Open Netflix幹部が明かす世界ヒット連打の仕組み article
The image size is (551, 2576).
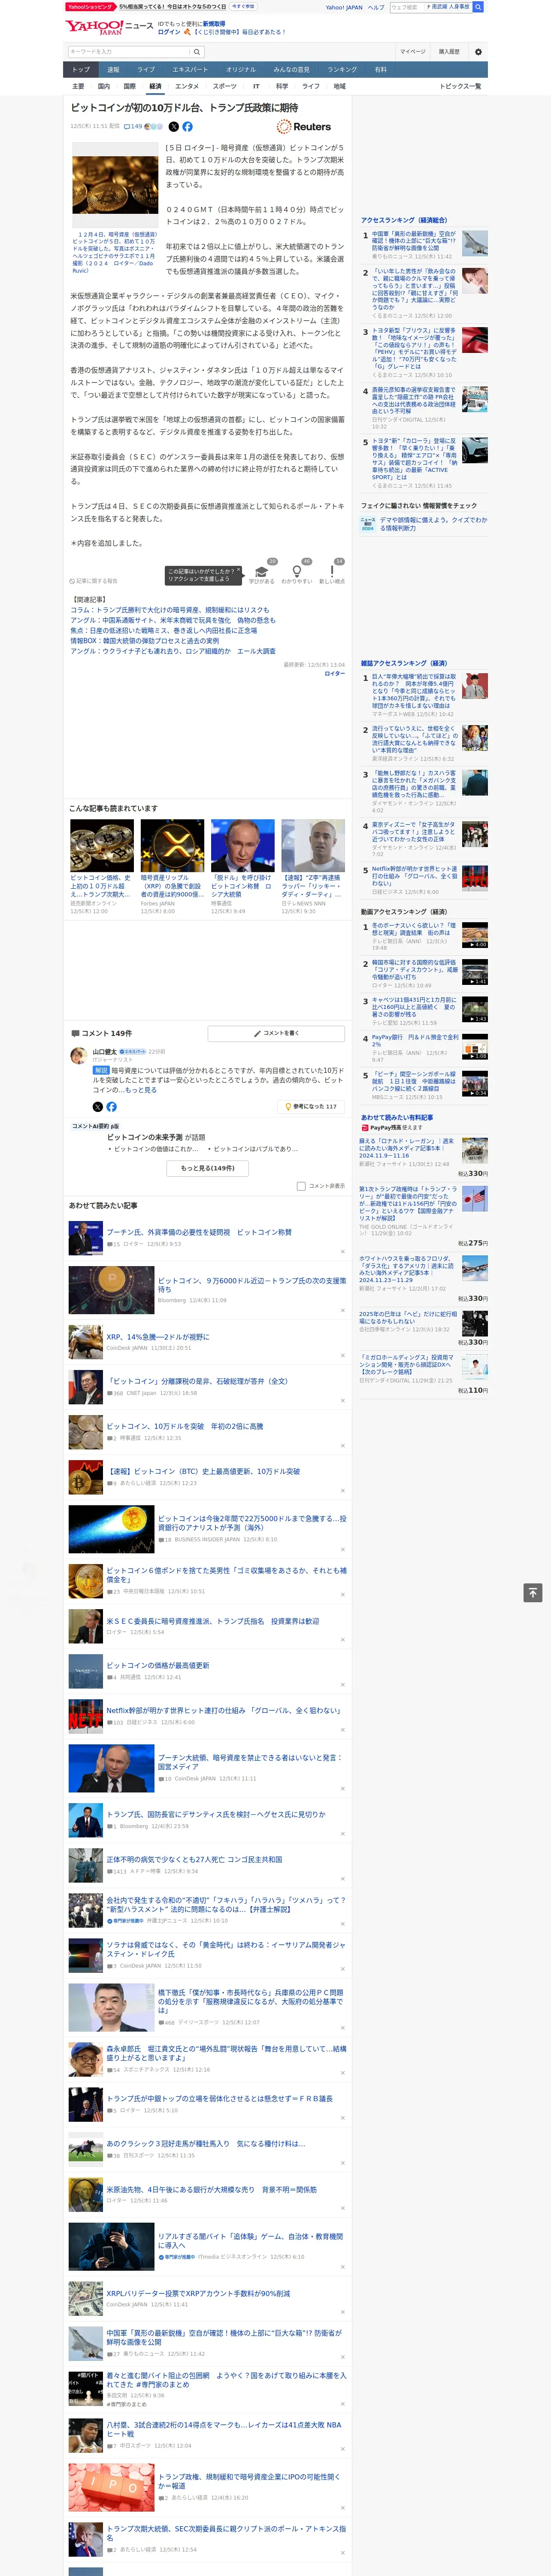[x=224, y=1711]
